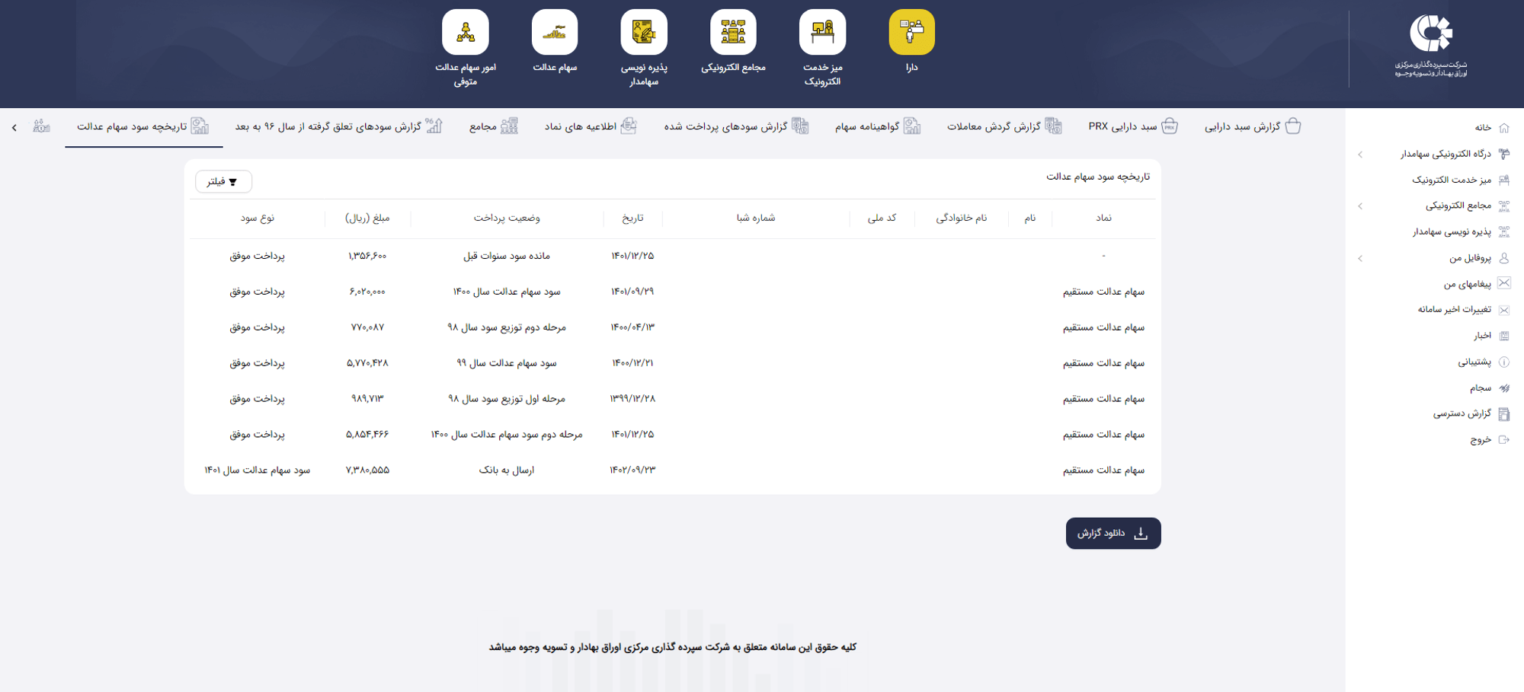Open اخبار sidebar link
This screenshot has height=692, width=1524.
1482,336
